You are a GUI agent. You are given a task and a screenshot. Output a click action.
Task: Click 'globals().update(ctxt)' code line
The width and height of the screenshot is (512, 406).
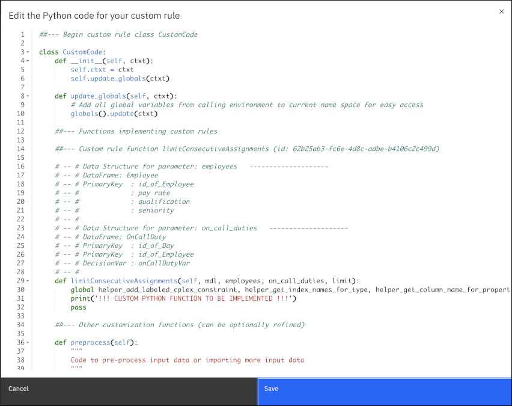point(114,114)
